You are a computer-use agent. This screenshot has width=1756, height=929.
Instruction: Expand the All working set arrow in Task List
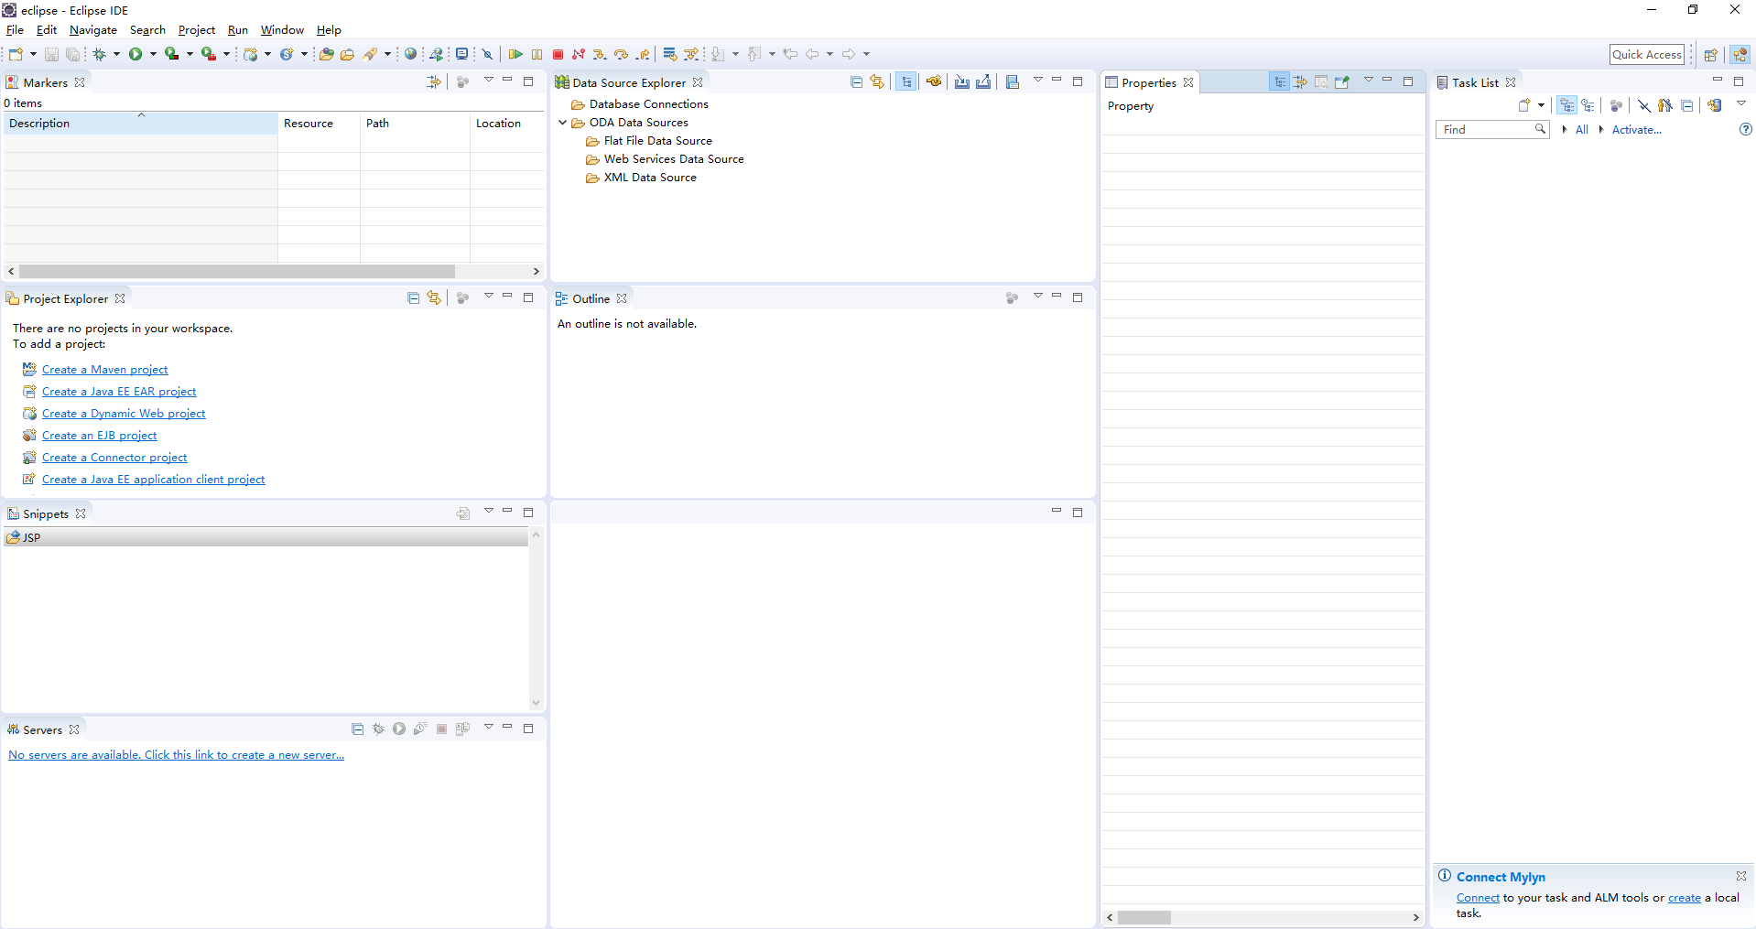[1565, 130]
